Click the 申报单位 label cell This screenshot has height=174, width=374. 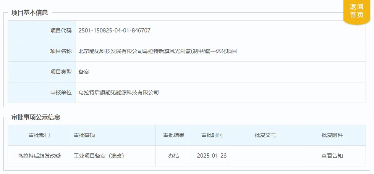(42, 92)
